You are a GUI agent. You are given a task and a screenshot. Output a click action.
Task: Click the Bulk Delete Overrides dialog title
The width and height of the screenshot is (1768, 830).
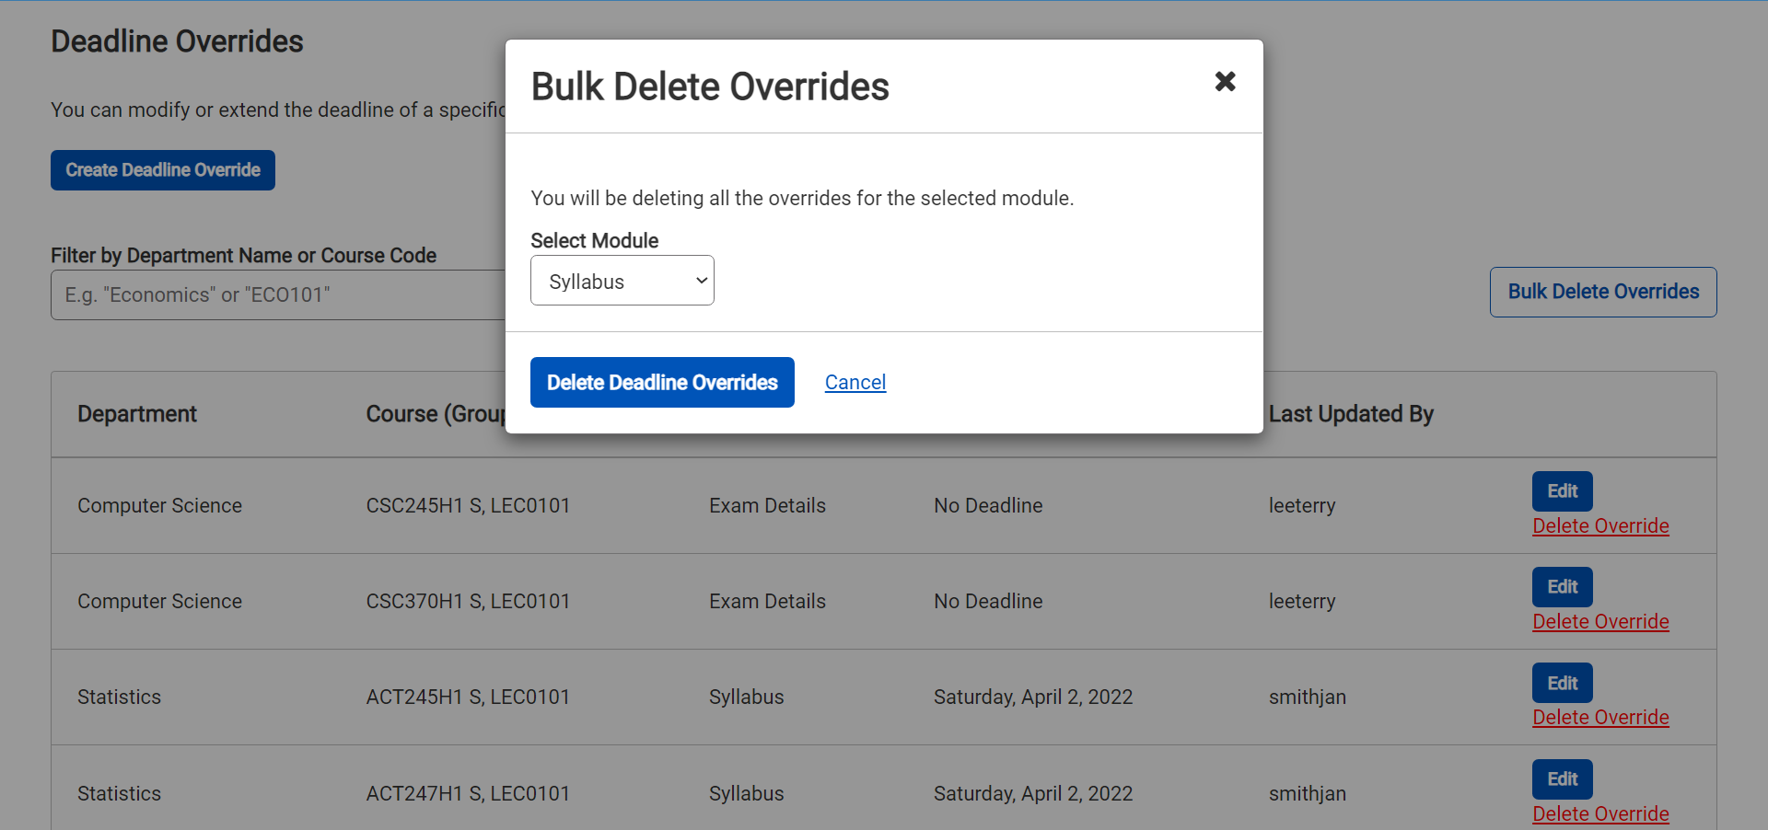[x=710, y=86]
